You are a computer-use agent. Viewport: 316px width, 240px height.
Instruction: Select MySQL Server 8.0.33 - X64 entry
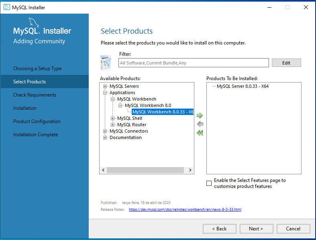pyautogui.click(x=243, y=86)
